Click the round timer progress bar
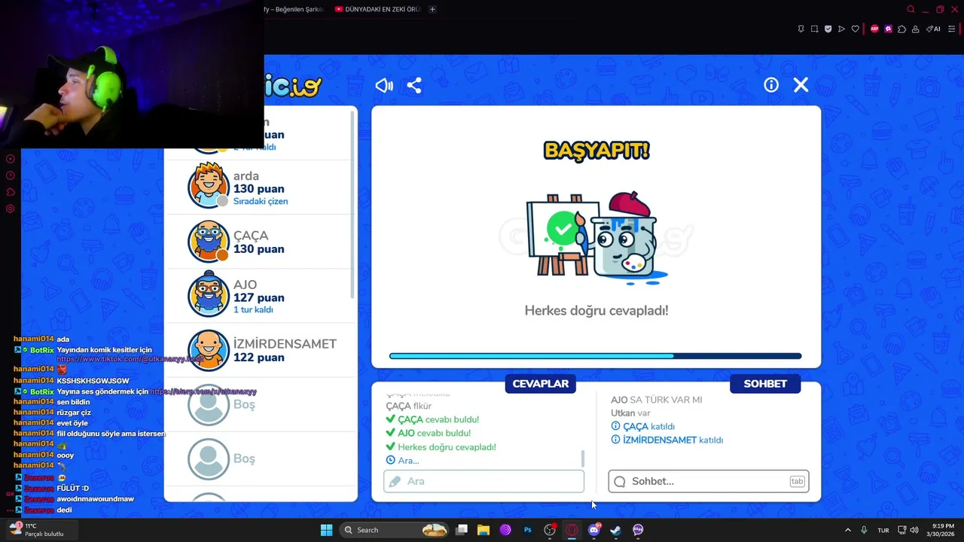The height and width of the screenshot is (542, 964). tap(596, 356)
